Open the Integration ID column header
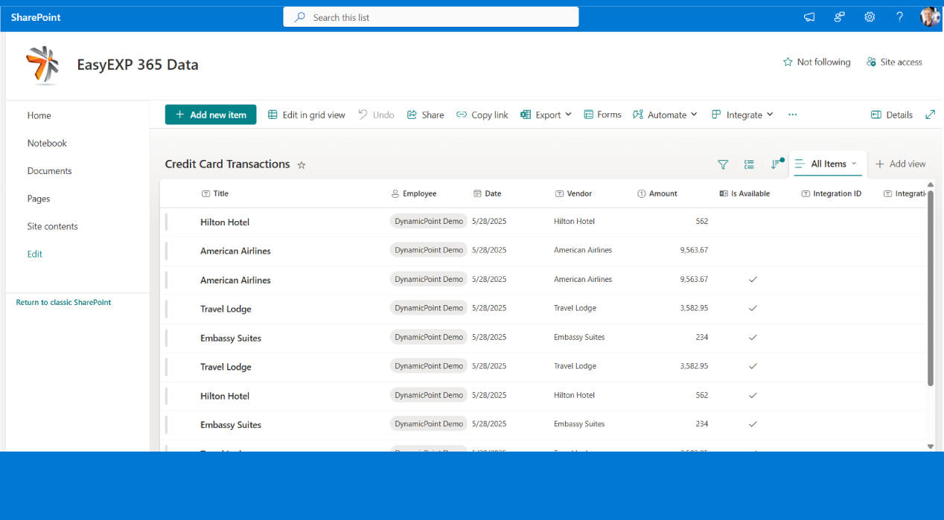The width and height of the screenshot is (944, 520). click(832, 193)
